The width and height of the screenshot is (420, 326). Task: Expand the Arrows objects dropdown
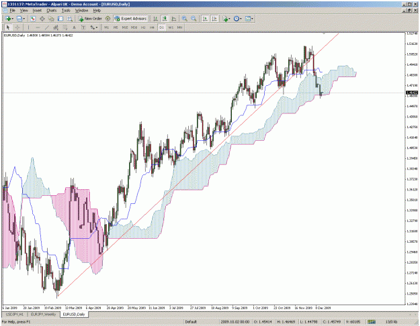[x=97, y=28]
